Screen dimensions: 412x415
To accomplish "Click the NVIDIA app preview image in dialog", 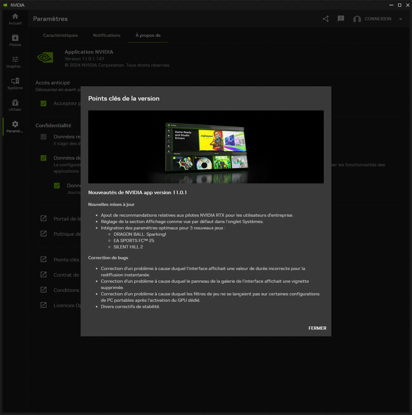I will tap(206, 147).
